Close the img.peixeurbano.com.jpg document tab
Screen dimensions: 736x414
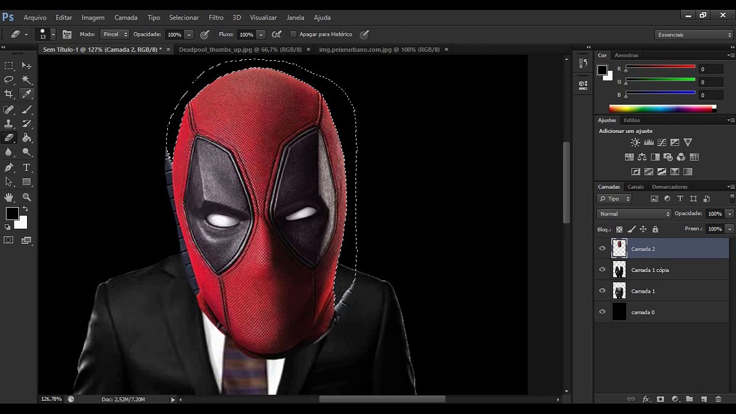click(447, 49)
